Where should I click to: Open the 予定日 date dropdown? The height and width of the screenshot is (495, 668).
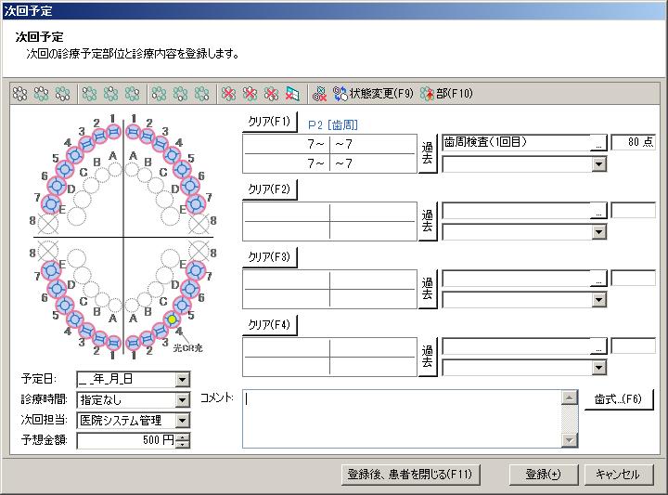tap(183, 380)
